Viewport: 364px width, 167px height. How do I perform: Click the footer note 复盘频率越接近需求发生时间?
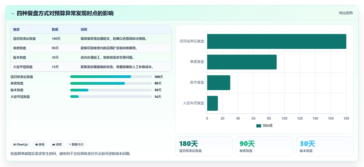71,154
